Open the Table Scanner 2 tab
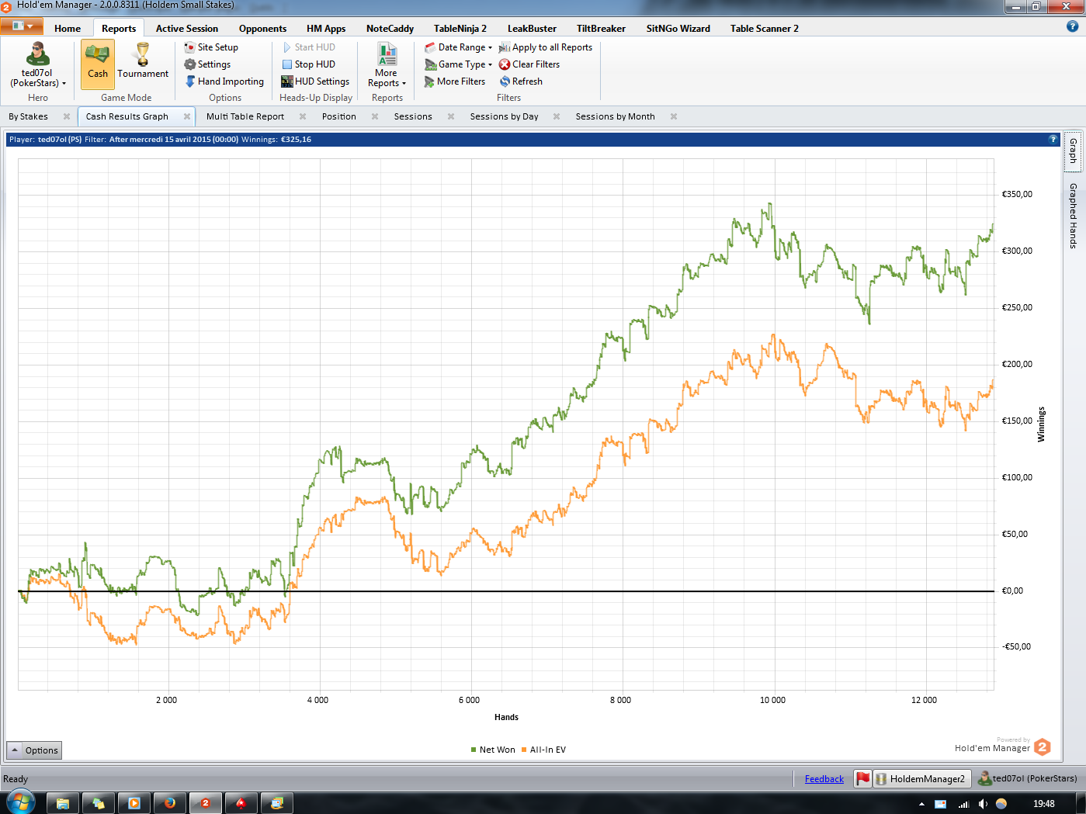The width and height of the screenshot is (1086, 814). point(765,29)
